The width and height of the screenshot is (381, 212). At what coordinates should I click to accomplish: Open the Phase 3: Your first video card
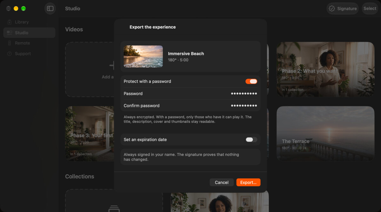[90, 133]
